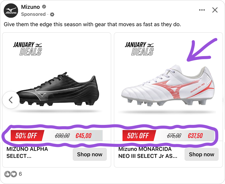View the reactions count of 6
This screenshot has width=225, height=184.
[x=20, y=174]
